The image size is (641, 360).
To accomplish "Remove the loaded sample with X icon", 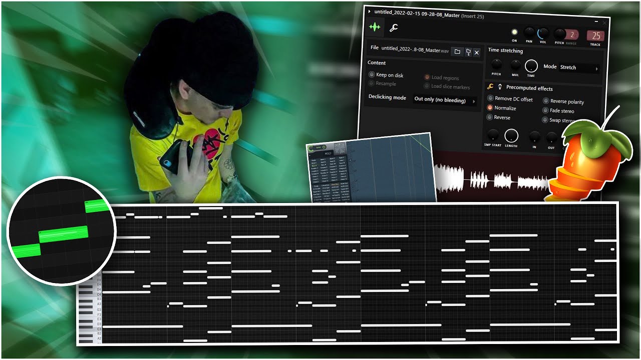I will [x=477, y=52].
